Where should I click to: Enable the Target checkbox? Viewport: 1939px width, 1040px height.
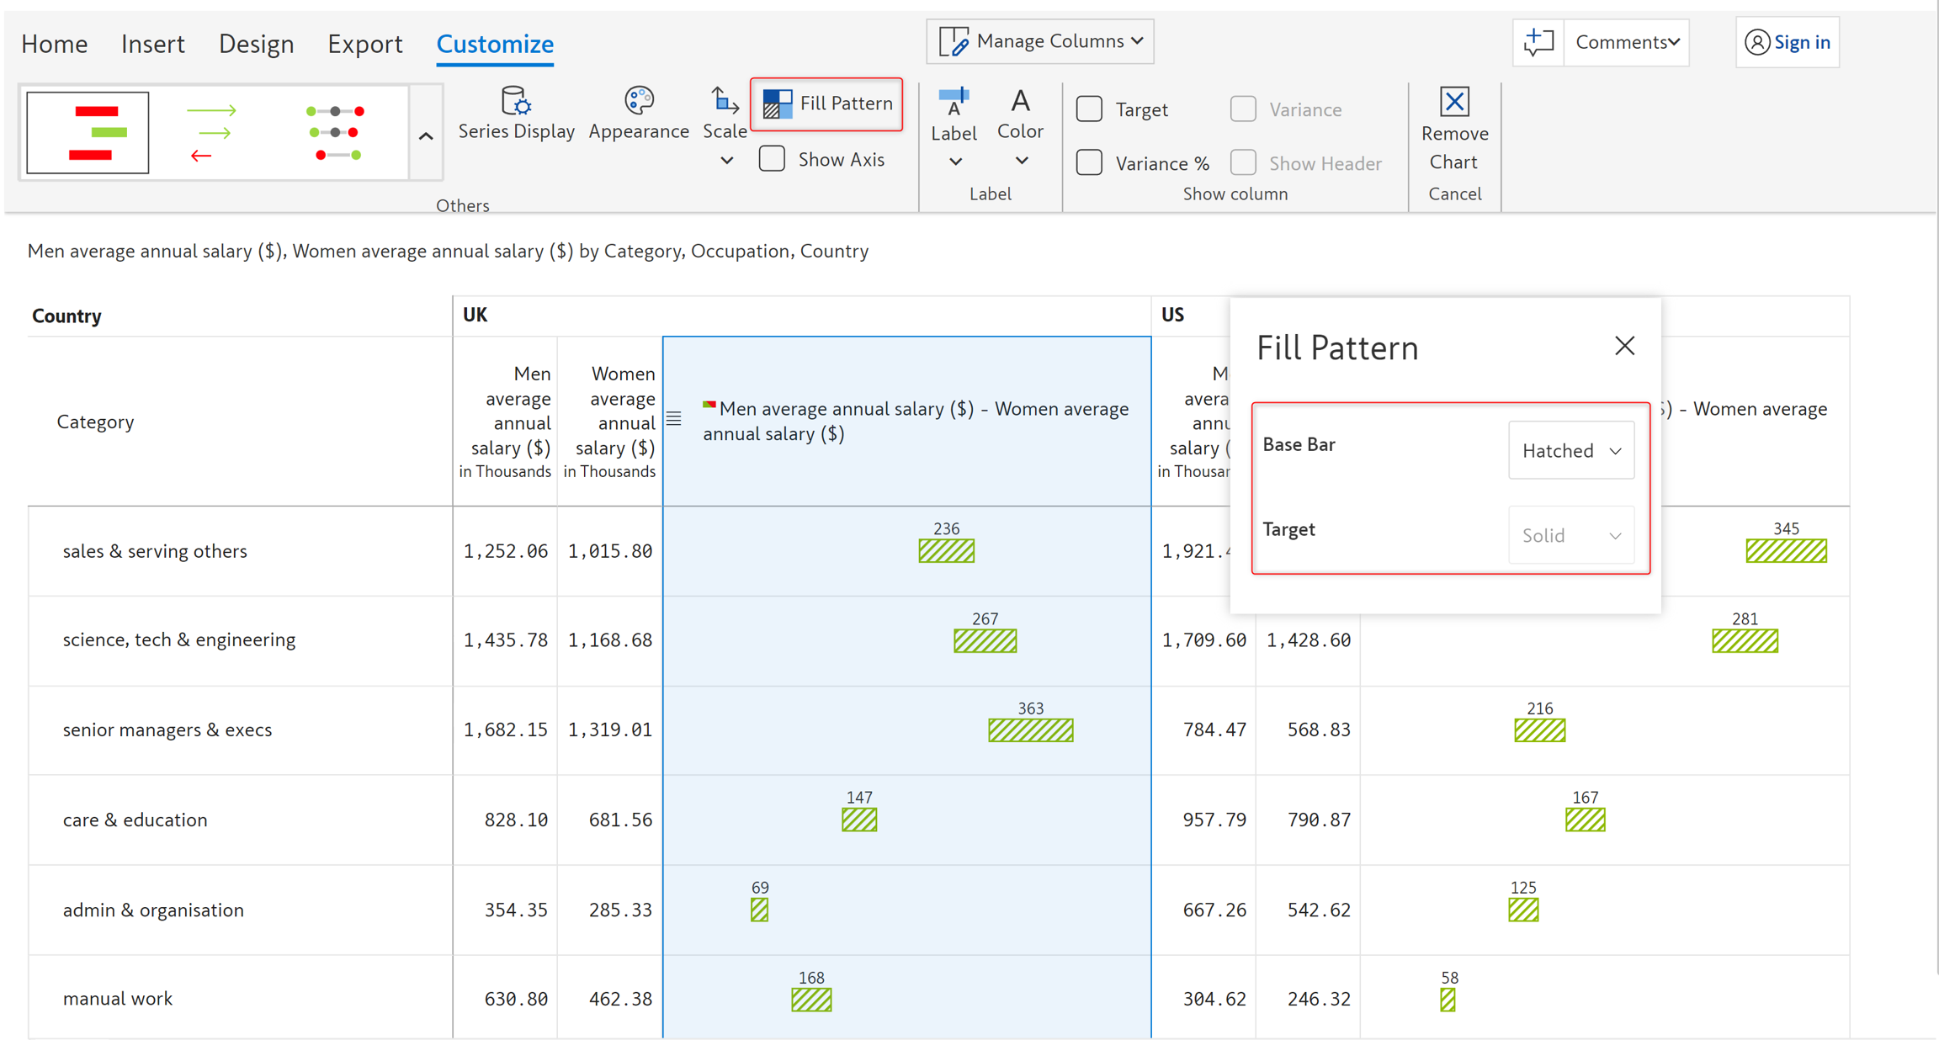click(1089, 109)
